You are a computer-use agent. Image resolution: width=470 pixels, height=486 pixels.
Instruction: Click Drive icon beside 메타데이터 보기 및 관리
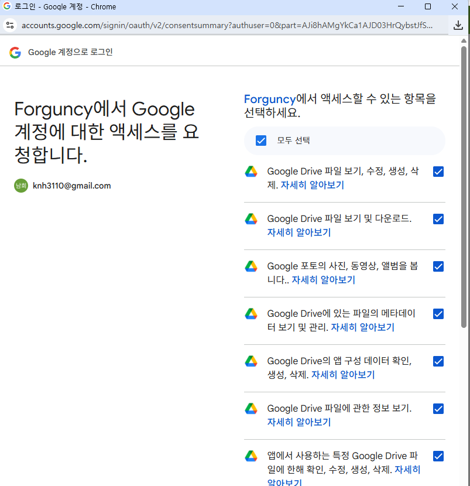[x=251, y=314]
